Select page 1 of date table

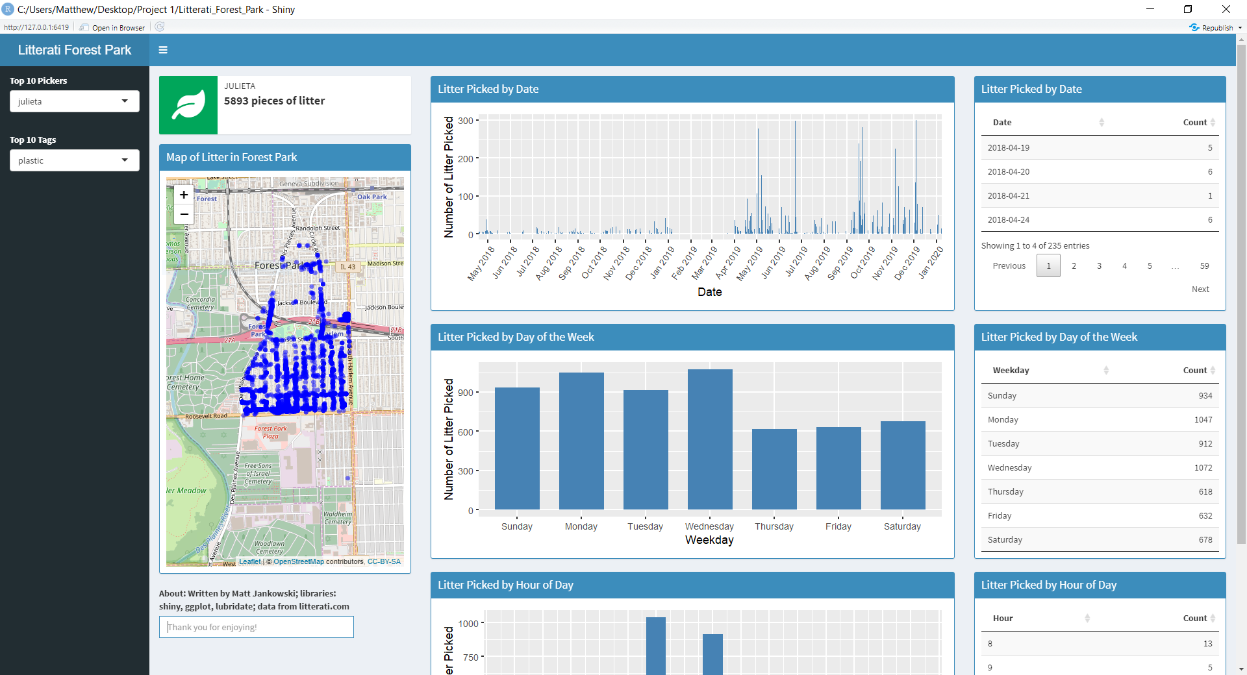point(1048,266)
